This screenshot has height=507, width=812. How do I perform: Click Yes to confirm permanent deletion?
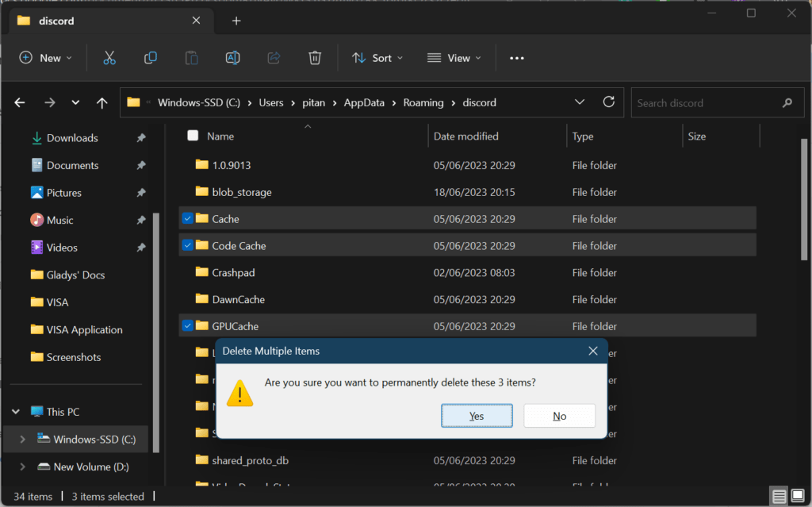pos(477,415)
